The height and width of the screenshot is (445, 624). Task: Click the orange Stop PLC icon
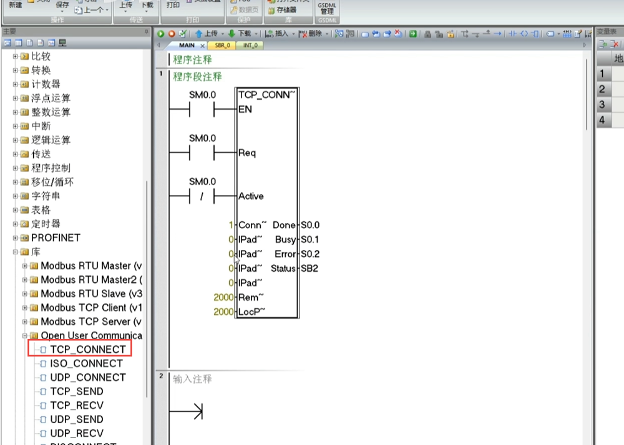pyautogui.click(x=171, y=34)
